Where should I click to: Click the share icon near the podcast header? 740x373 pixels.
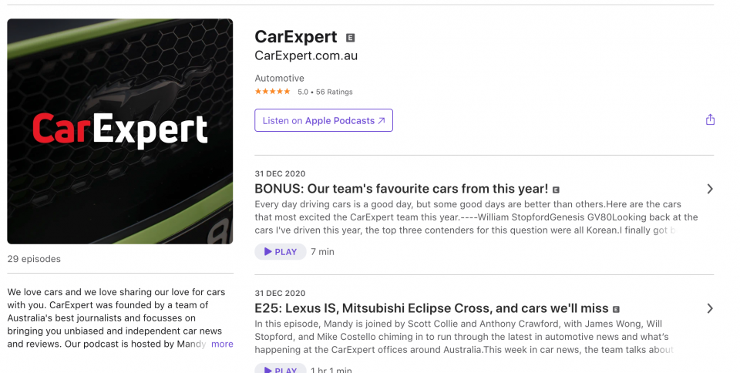[x=710, y=119]
